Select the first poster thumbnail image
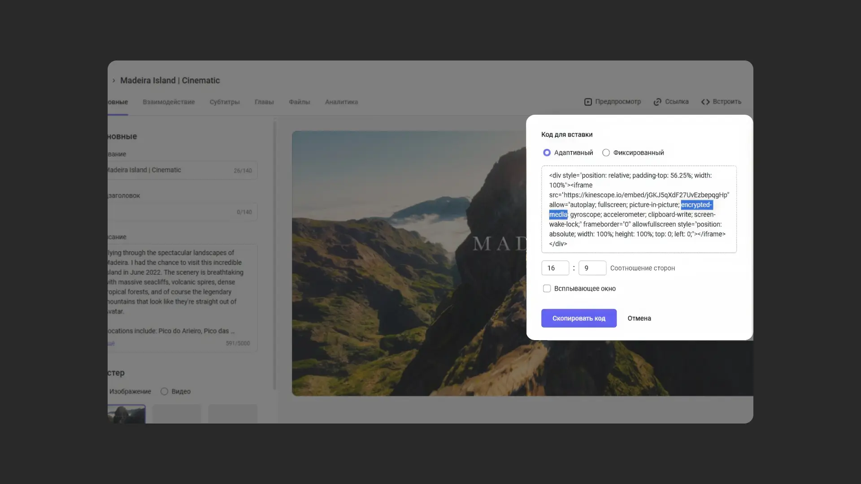 pyautogui.click(x=127, y=414)
